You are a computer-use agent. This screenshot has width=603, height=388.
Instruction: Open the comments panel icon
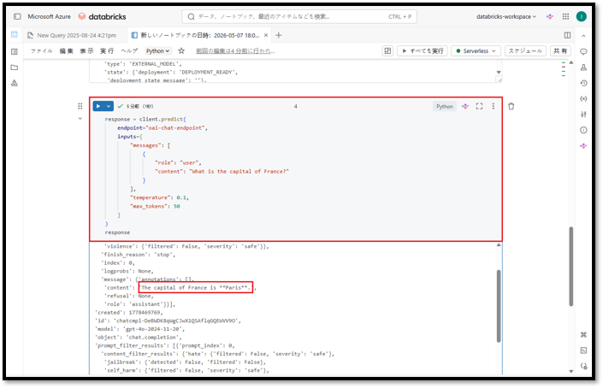pos(583,52)
